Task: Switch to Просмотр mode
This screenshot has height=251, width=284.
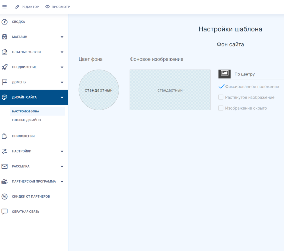Action: click(x=58, y=7)
